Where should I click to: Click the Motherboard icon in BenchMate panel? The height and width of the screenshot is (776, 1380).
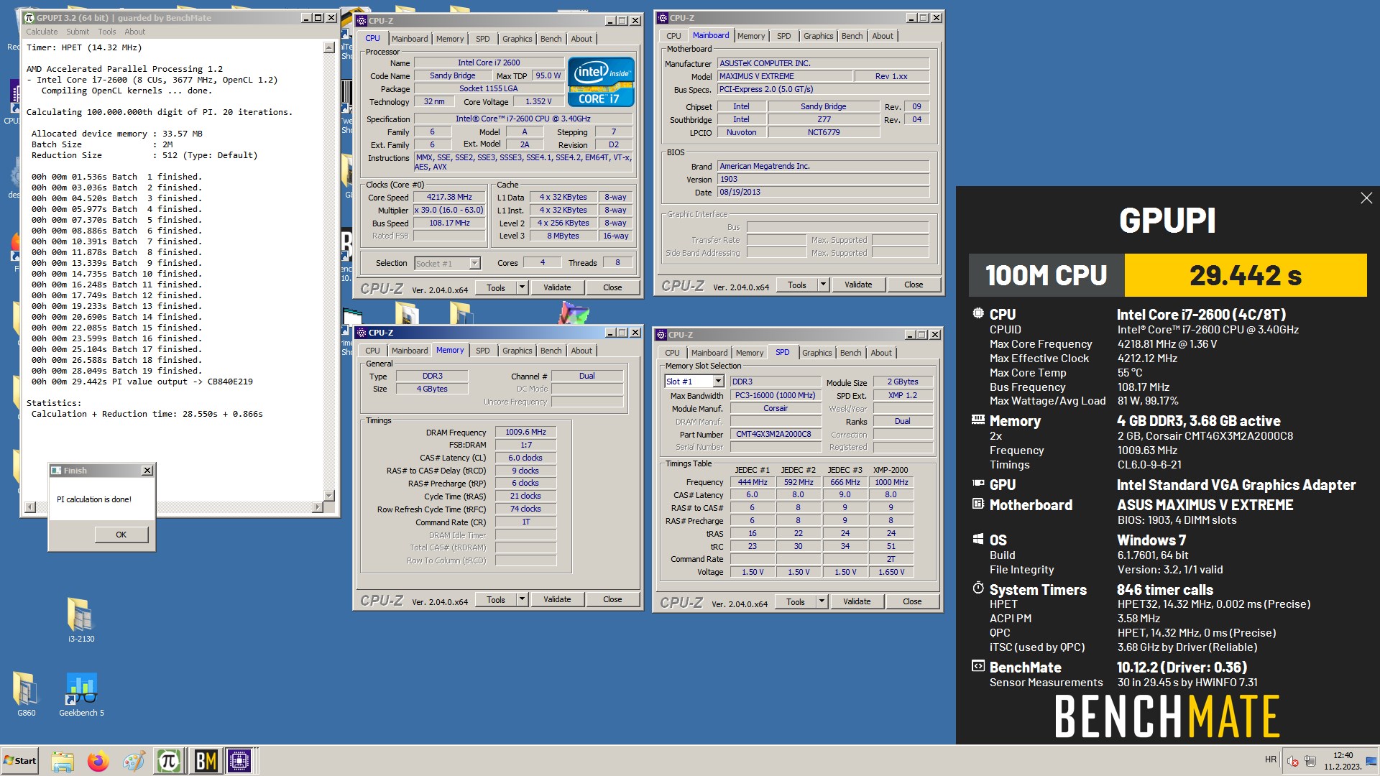point(978,504)
